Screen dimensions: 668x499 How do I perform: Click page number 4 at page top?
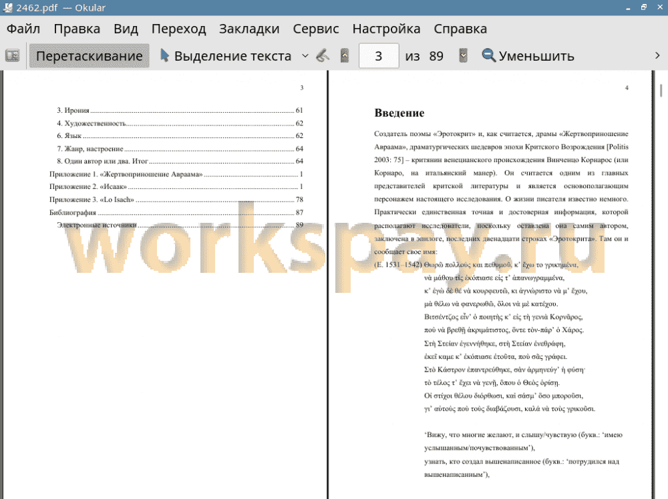click(x=627, y=87)
